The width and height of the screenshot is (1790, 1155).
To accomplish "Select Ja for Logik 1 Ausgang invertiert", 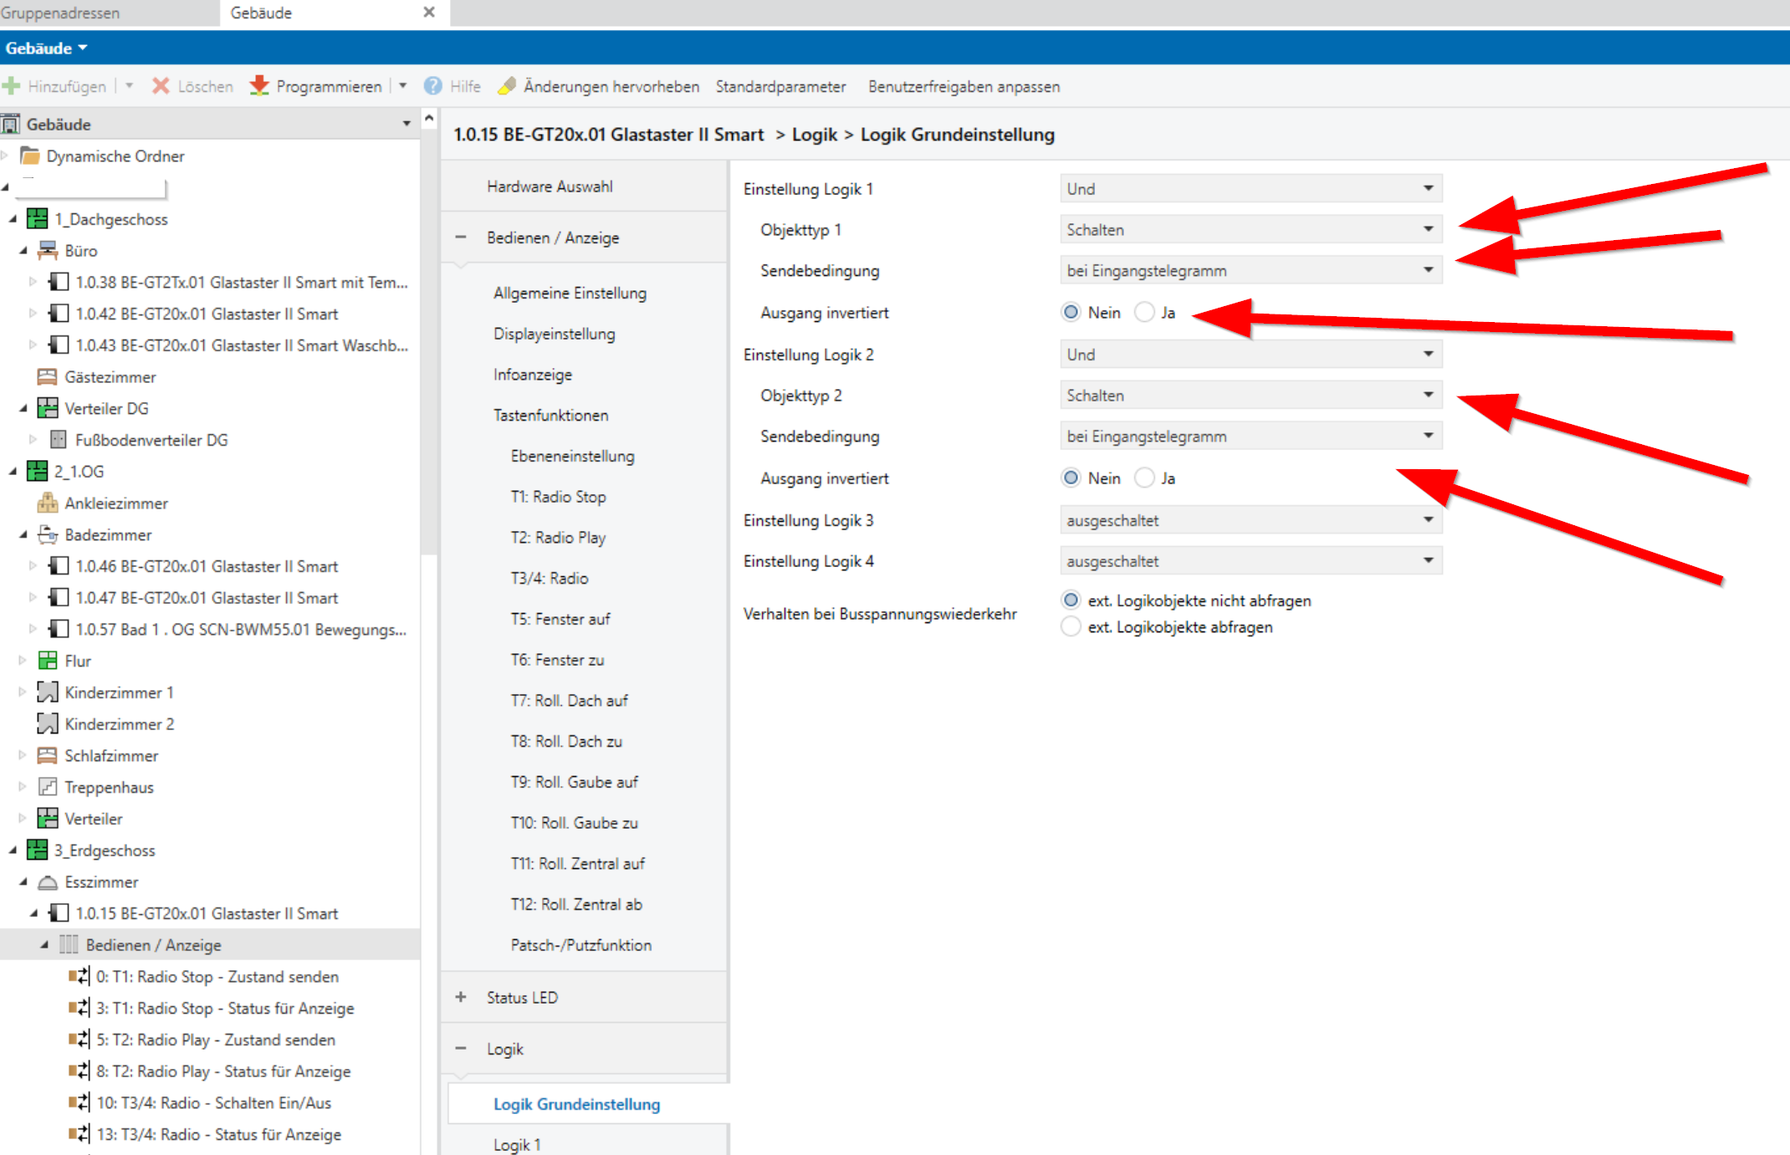I will point(1144,313).
